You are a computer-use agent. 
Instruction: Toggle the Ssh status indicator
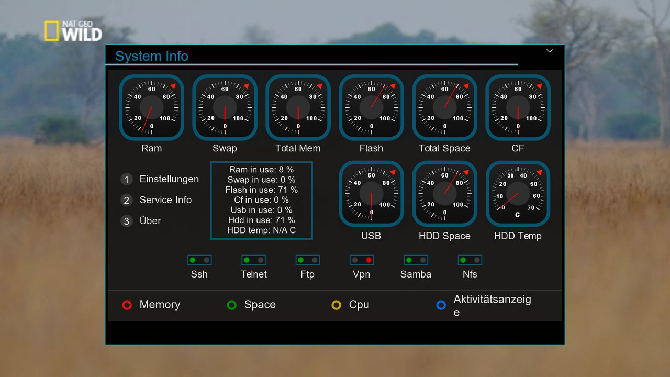pos(199,260)
